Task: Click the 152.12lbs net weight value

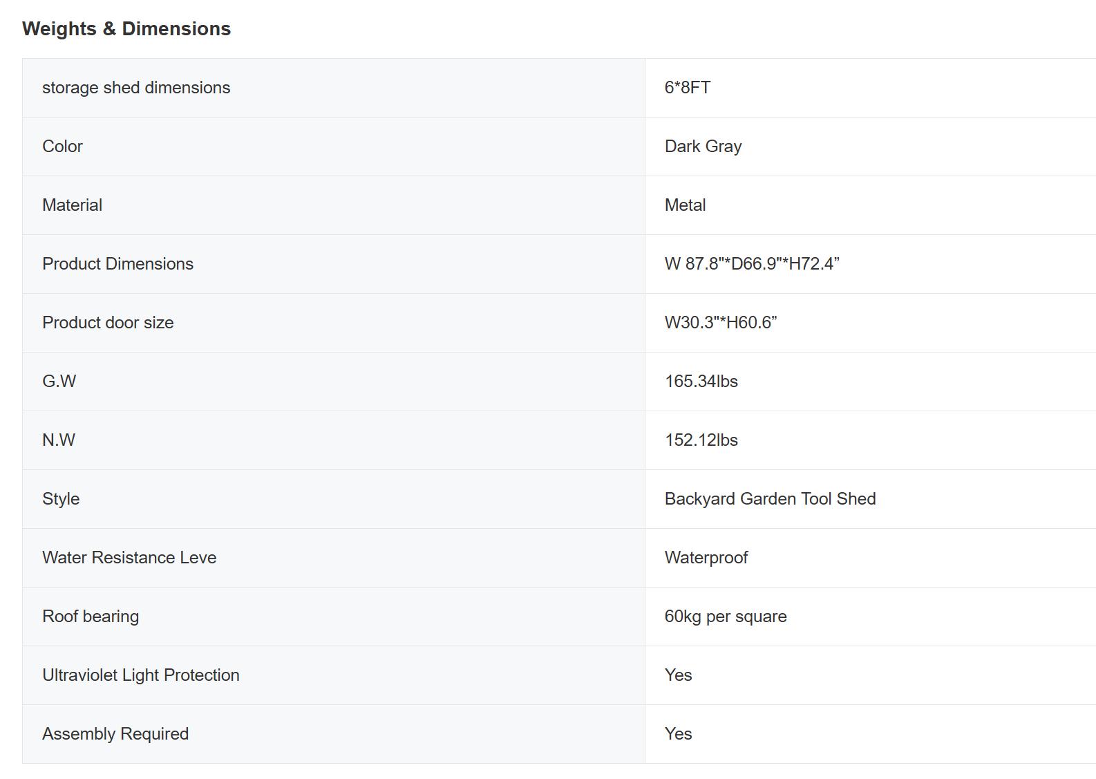Action: pos(701,440)
